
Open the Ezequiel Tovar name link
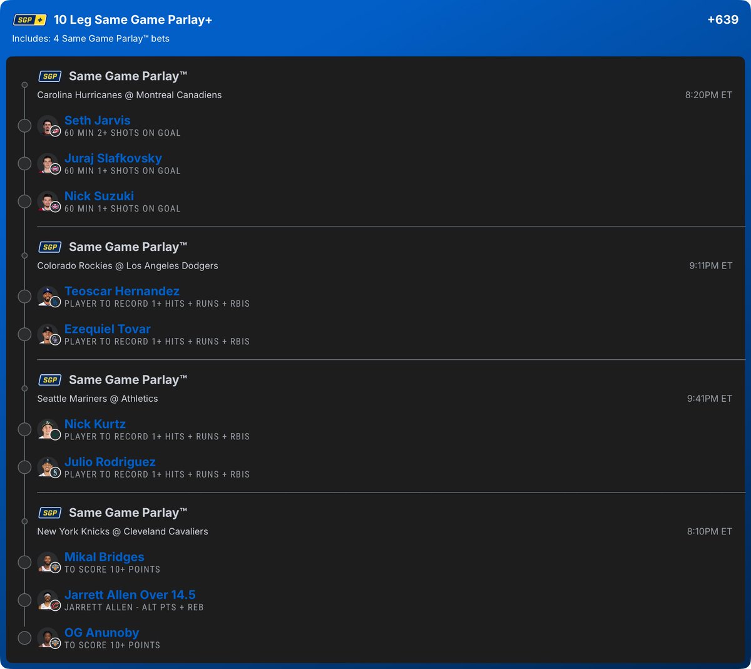[x=108, y=329]
